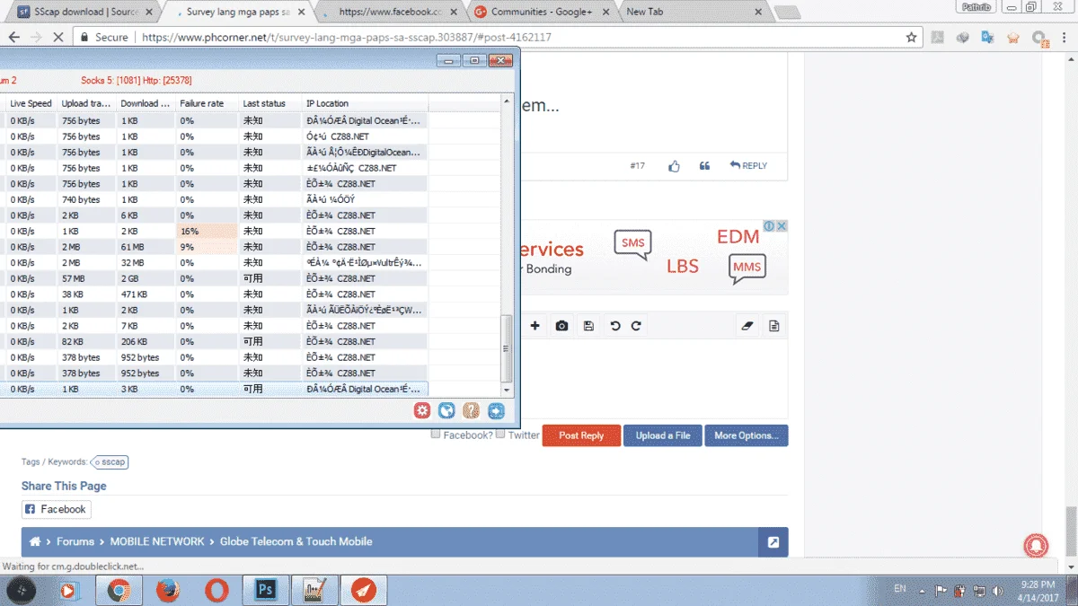Click the blue arrow exit icon in SSCap
The width and height of the screenshot is (1078, 606).
coord(497,411)
